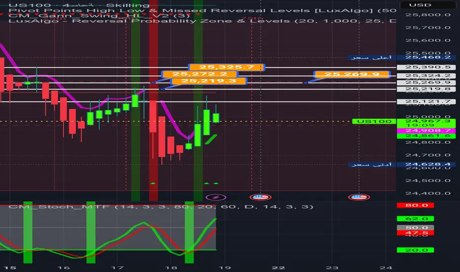Click the red 47.5 stochastic value tag
The height and width of the screenshot is (272, 460).
point(415,233)
